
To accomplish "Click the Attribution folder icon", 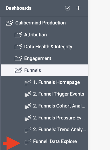I will (x=18, y=35).
